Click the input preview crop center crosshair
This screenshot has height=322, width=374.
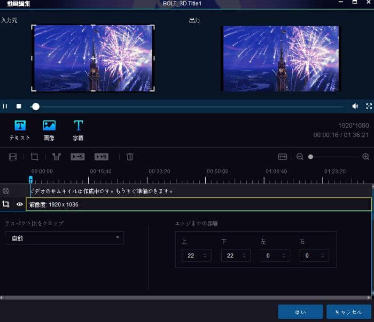(x=93, y=58)
